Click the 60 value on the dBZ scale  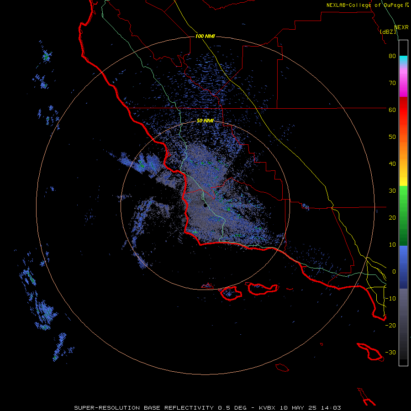[392, 110]
